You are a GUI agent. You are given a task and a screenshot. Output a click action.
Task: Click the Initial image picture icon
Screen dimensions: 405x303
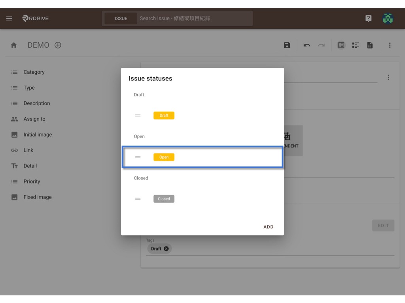click(15, 135)
